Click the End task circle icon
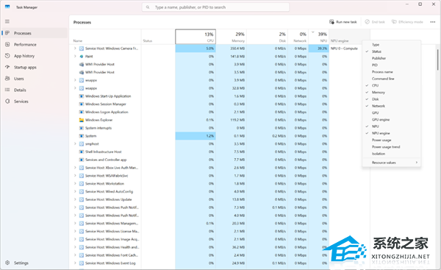Screen dimensions: 441x270 point(367,21)
